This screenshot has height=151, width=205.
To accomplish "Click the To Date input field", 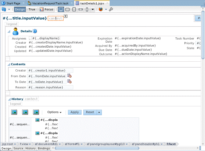I will [x=47, y=82].
